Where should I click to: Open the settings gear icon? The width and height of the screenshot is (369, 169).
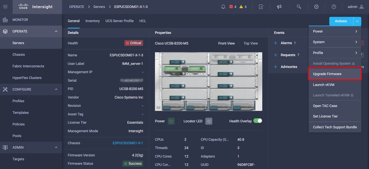[316, 7]
